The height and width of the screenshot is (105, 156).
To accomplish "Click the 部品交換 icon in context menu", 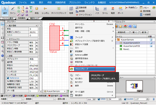I will pos(71,62).
